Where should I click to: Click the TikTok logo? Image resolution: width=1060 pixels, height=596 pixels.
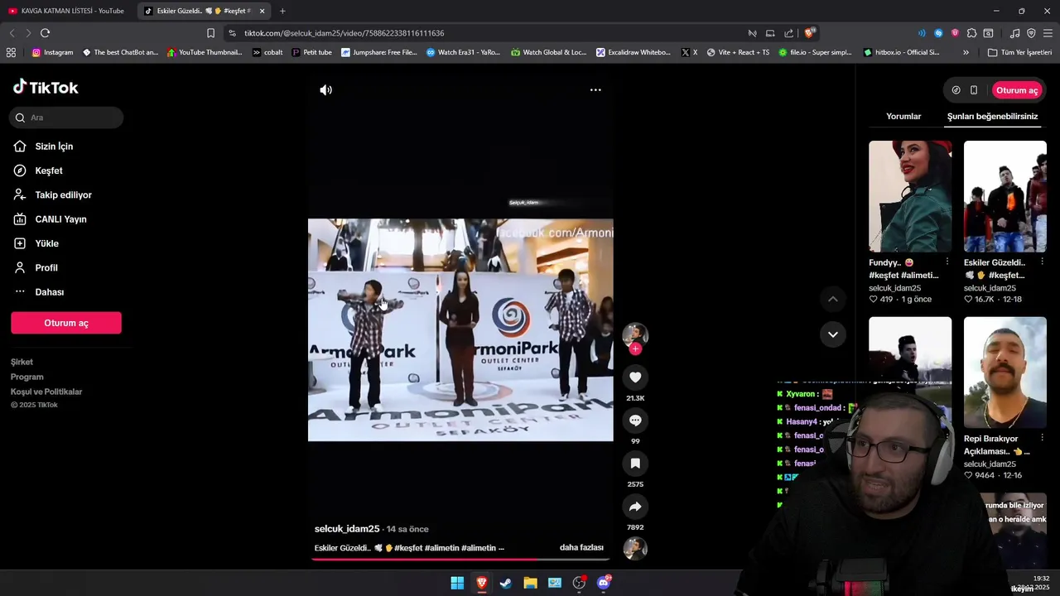click(x=46, y=87)
